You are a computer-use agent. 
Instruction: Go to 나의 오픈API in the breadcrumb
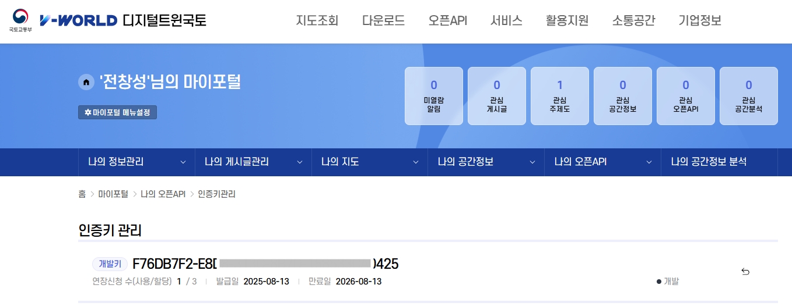pos(163,194)
